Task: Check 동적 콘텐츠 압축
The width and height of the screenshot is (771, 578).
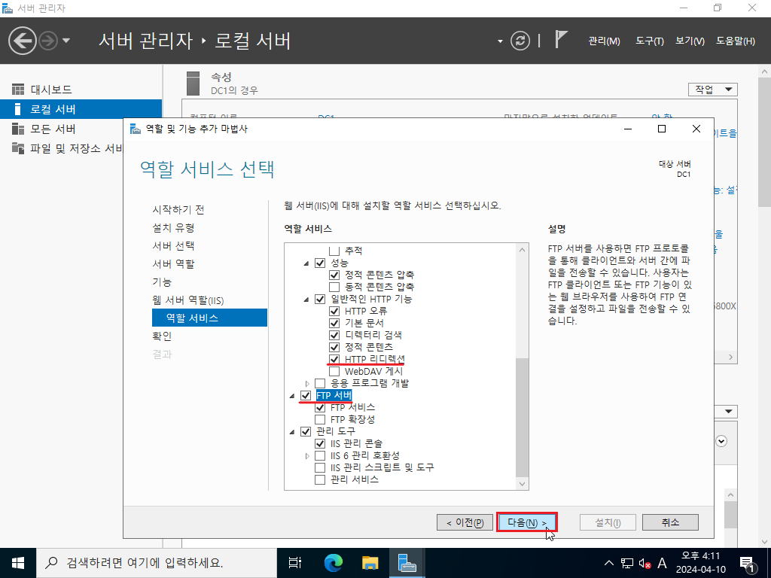Action: 334,287
